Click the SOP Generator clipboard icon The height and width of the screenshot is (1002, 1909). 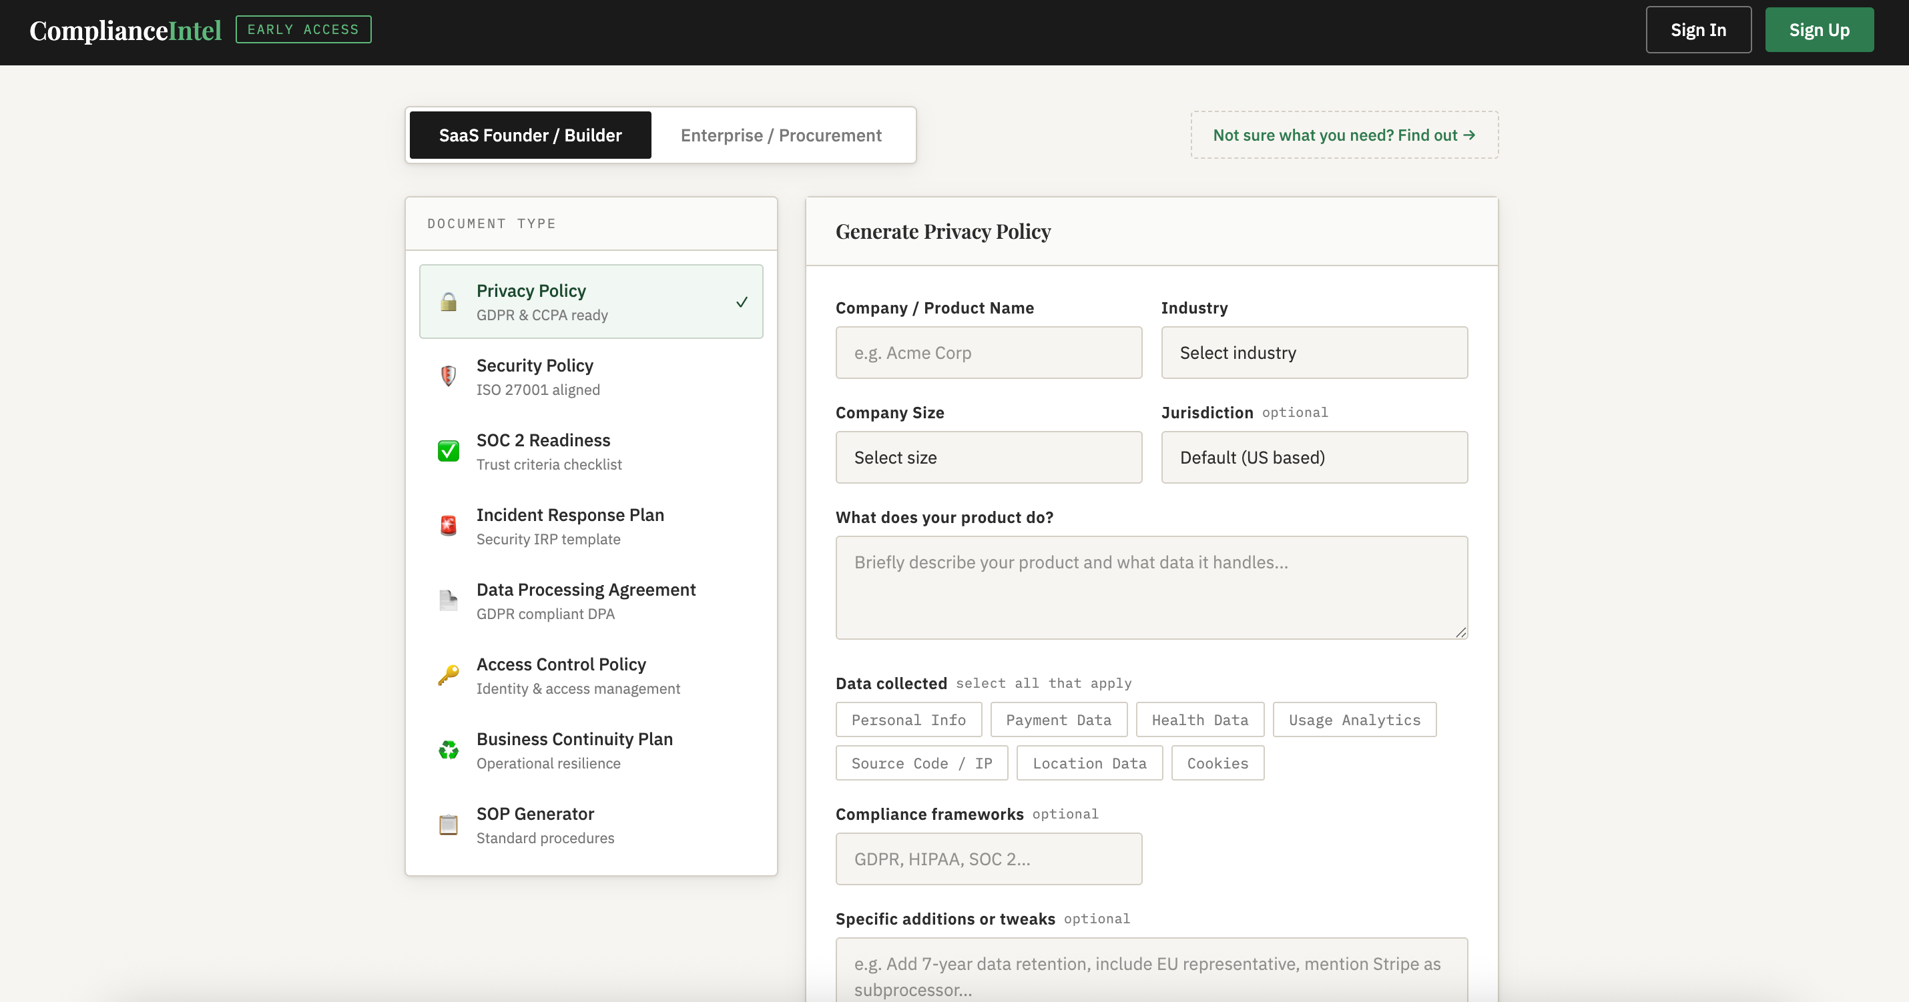449,825
